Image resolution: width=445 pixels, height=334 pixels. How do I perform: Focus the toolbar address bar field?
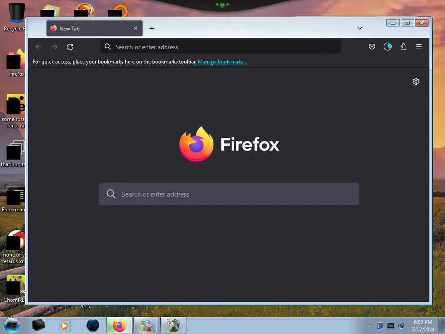point(221,47)
